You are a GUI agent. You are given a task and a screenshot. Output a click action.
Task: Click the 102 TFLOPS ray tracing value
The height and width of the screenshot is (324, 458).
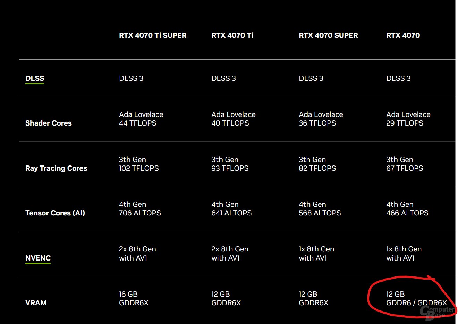[x=139, y=168]
